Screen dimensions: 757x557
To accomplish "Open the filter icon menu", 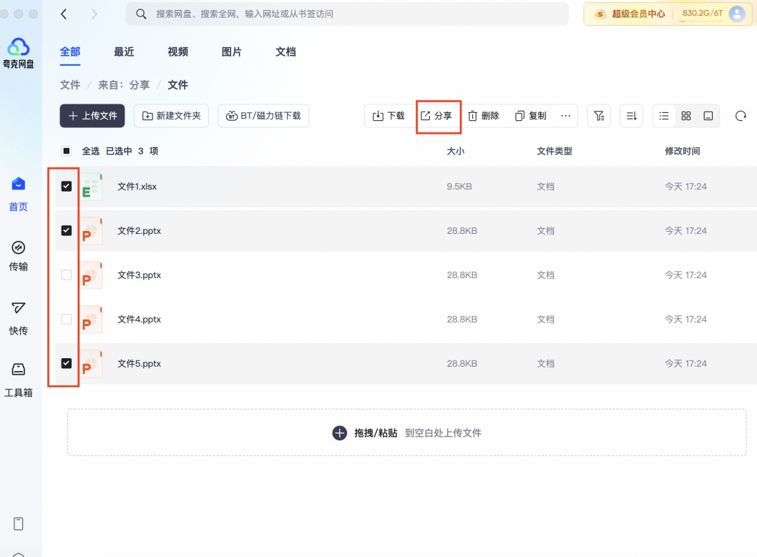I will point(599,116).
